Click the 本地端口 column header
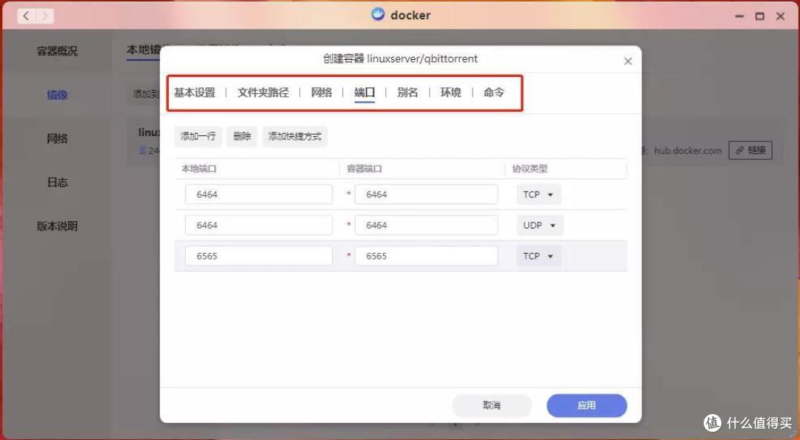800x440 pixels. [199, 169]
